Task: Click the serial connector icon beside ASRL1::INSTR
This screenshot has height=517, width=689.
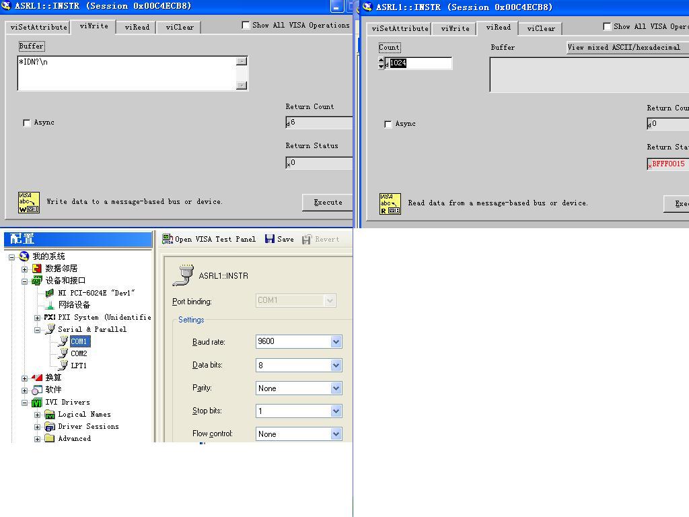Action: click(183, 275)
